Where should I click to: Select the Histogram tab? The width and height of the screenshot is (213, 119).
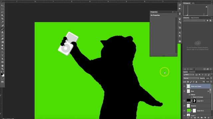point(187,3)
